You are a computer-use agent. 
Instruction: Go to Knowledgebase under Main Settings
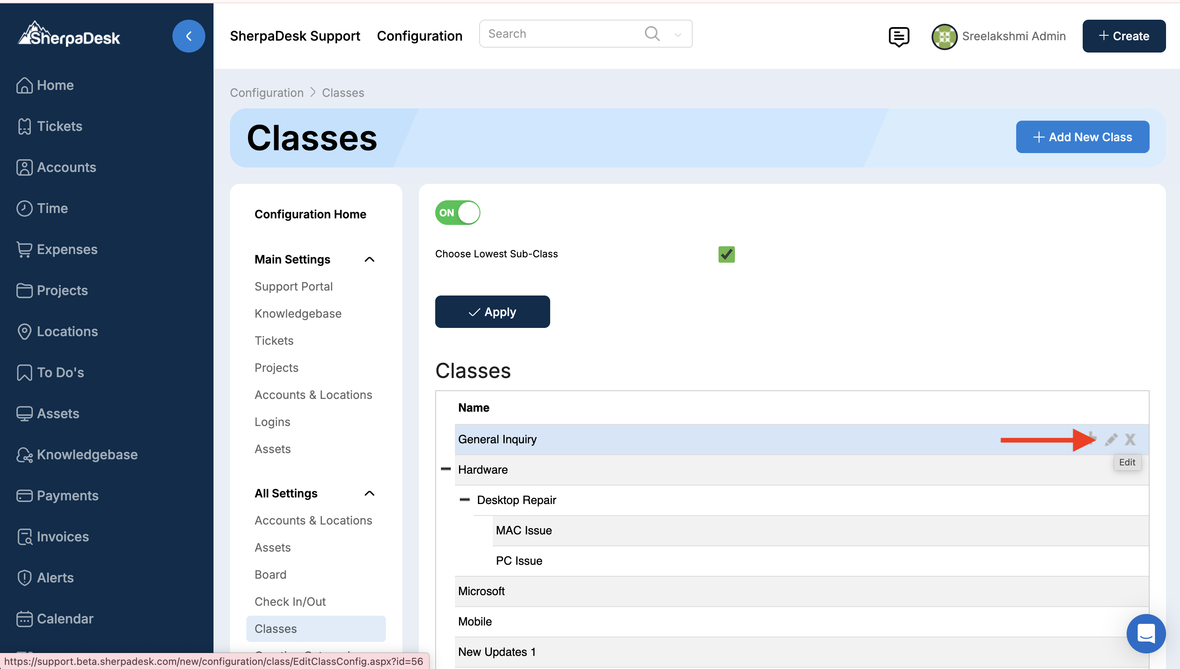pos(298,314)
